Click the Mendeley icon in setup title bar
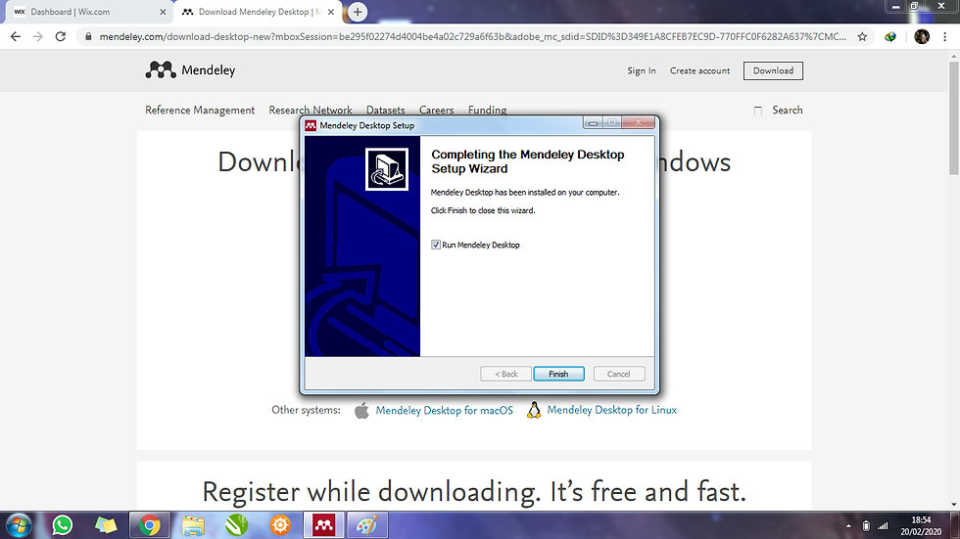This screenshot has width=960, height=539. pos(311,125)
